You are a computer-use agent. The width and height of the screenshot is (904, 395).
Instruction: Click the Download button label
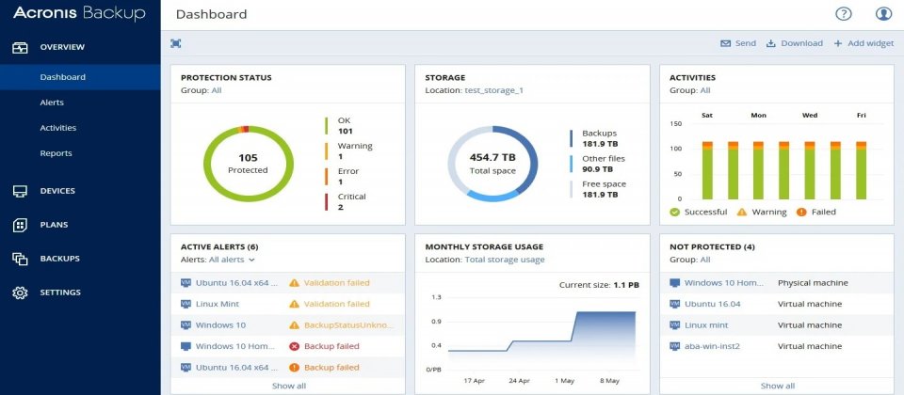802,43
